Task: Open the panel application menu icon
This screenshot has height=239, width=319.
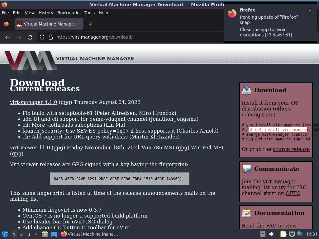Action: coord(5,234)
